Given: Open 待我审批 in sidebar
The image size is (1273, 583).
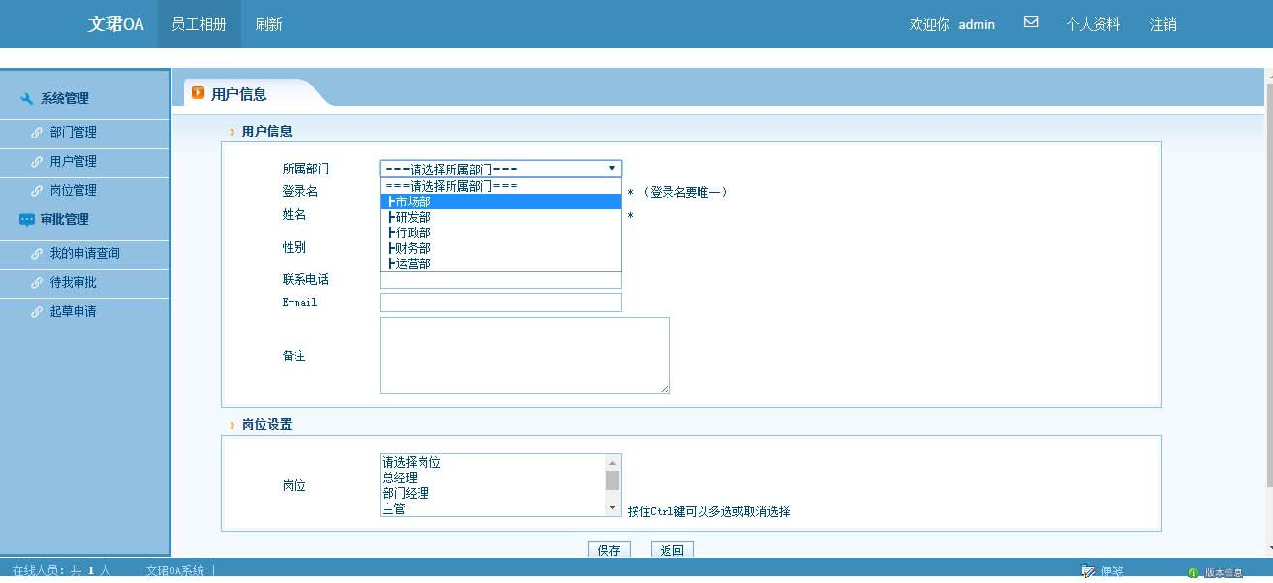Looking at the screenshot, I should (x=74, y=283).
